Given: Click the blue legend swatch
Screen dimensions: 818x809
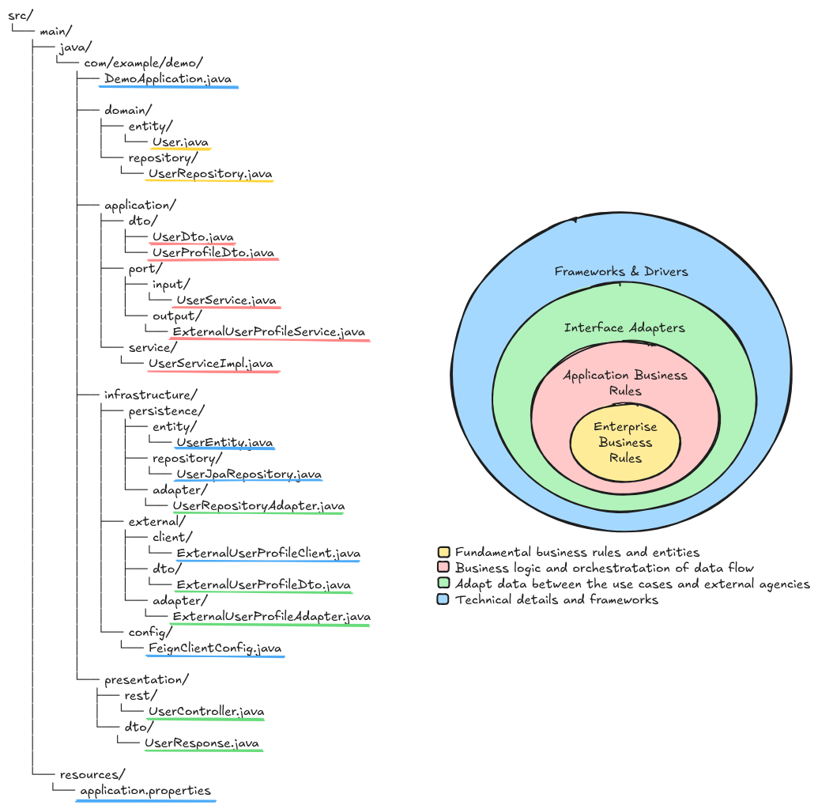Looking at the screenshot, I should [x=443, y=599].
